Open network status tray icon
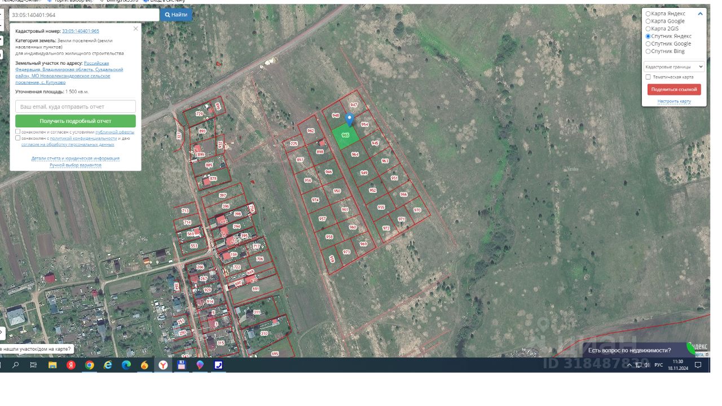Screen dimensions: 722x406 pyautogui.click(x=639, y=365)
